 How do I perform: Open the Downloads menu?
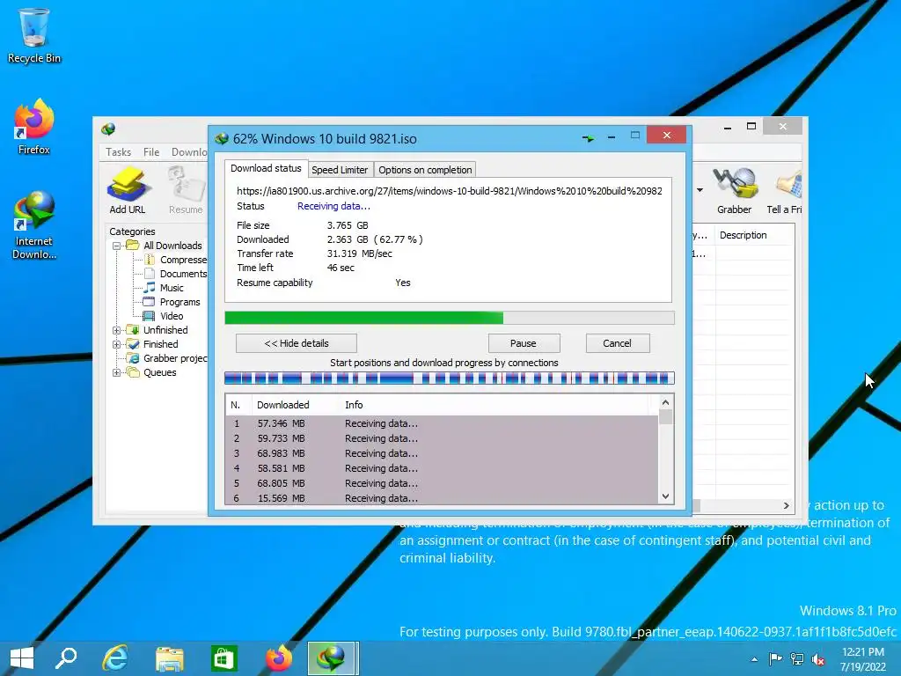[x=189, y=151]
